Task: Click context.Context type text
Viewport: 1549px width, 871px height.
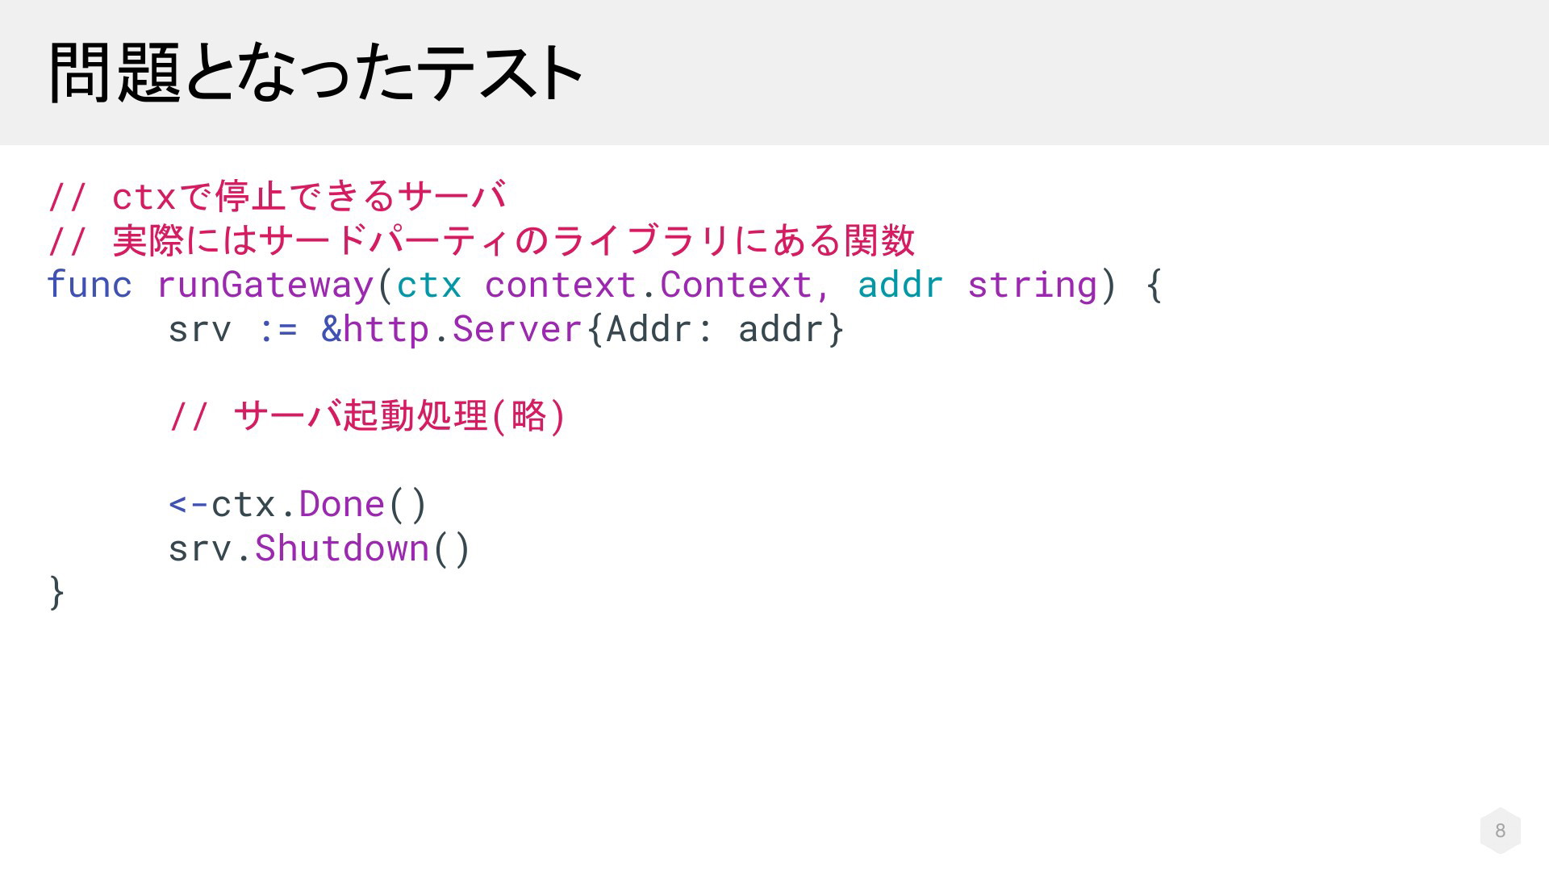Action: [x=648, y=285]
